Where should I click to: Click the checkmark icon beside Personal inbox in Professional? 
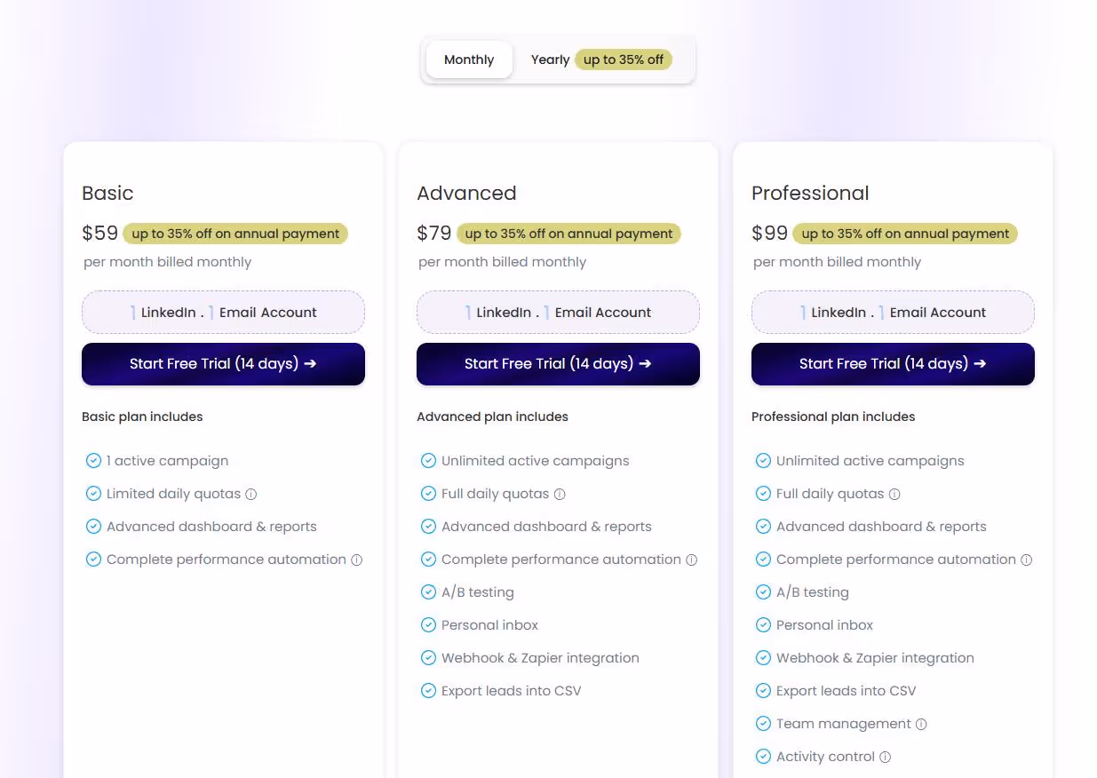763,624
